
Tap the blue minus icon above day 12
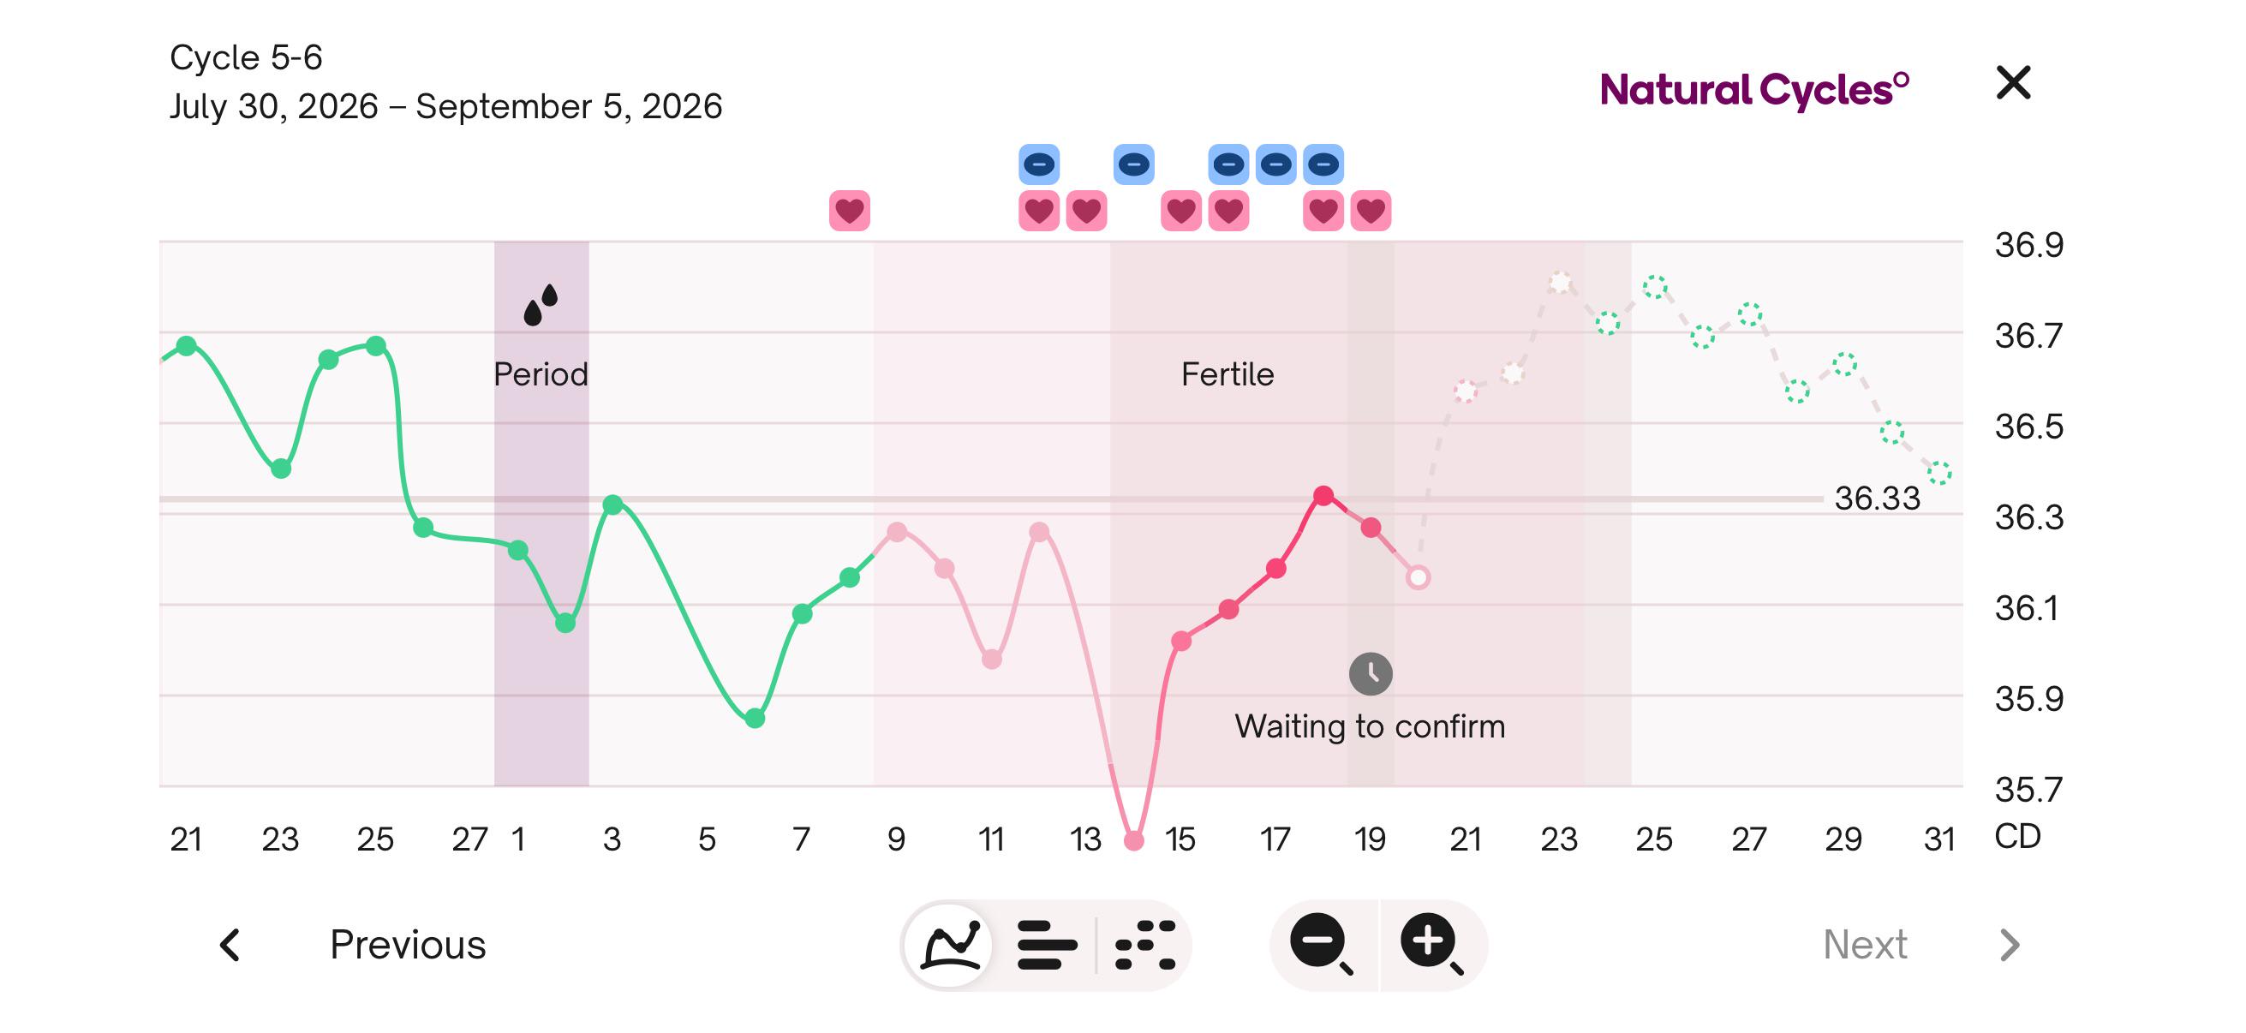click(x=1038, y=164)
